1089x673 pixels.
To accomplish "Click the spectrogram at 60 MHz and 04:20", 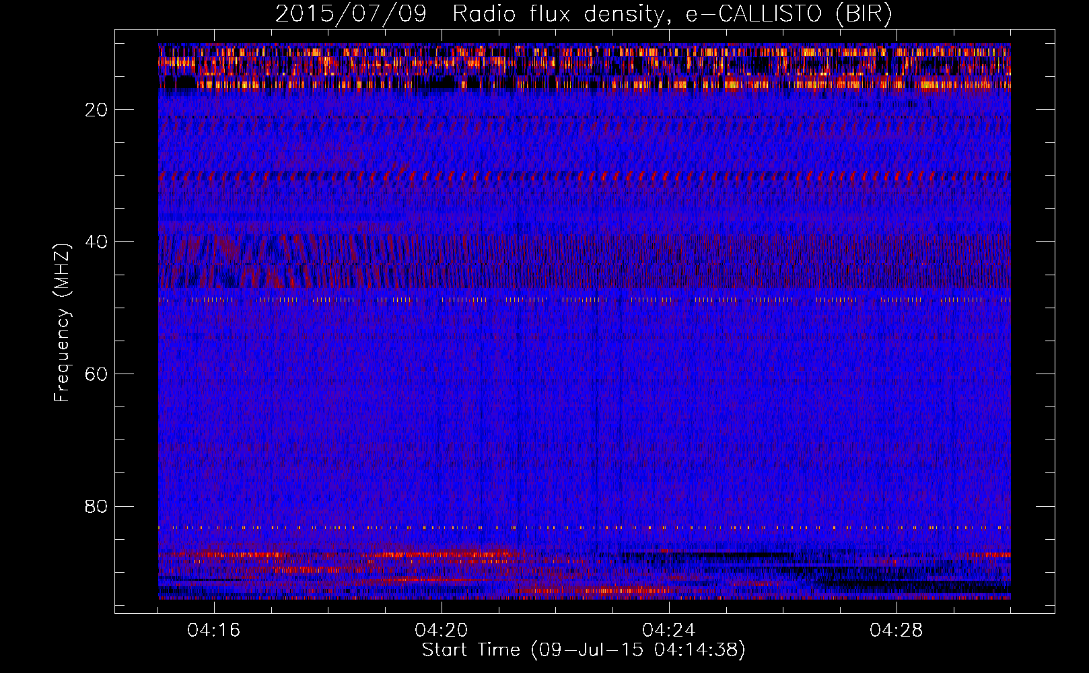I will coord(442,374).
